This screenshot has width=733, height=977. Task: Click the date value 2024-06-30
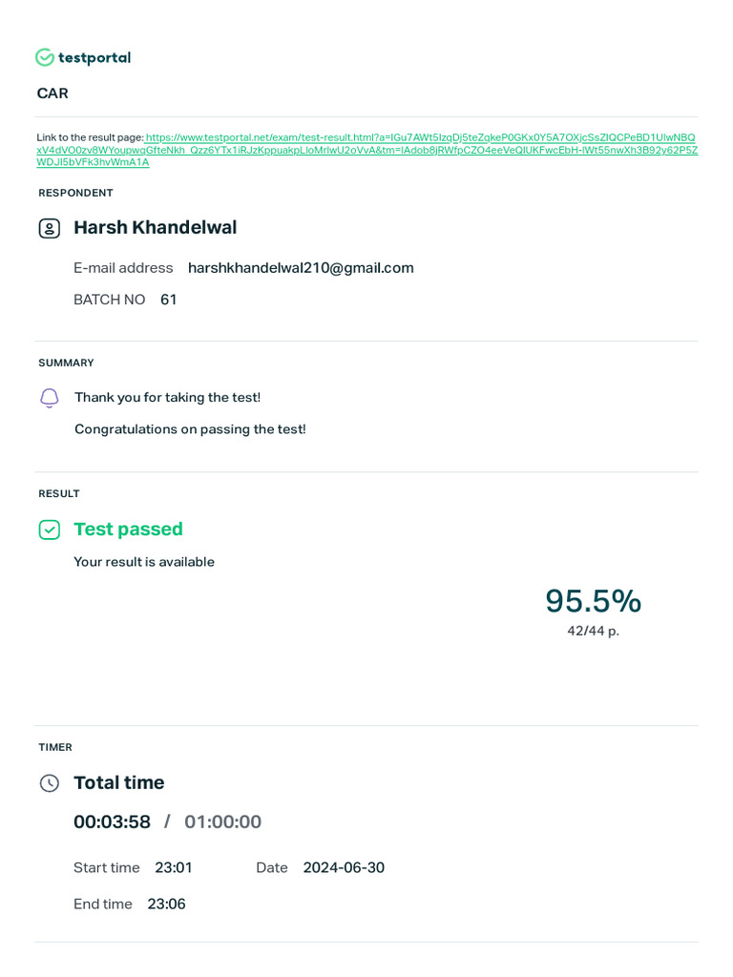[x=344, y=868]
